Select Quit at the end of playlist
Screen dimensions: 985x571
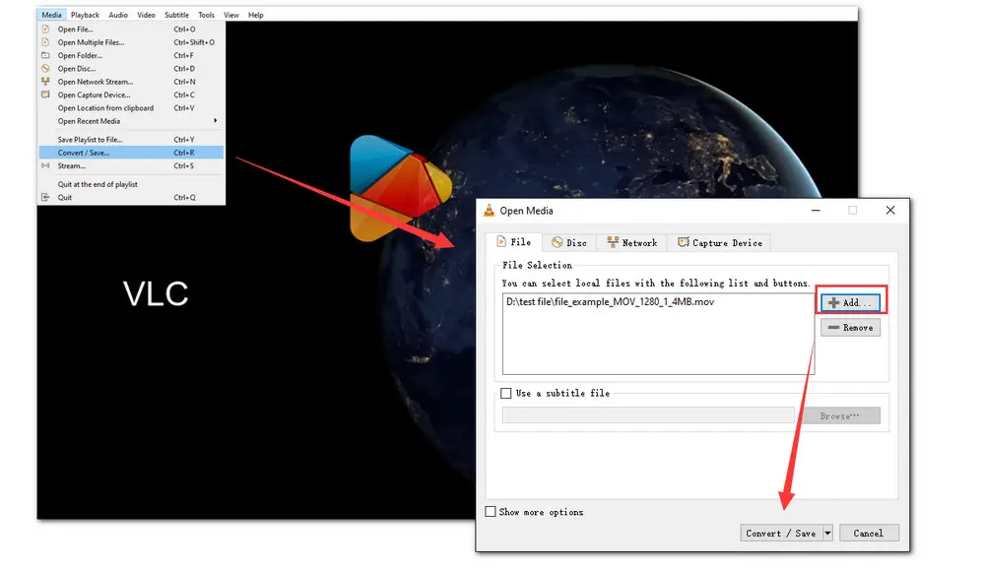click(131, 184)
